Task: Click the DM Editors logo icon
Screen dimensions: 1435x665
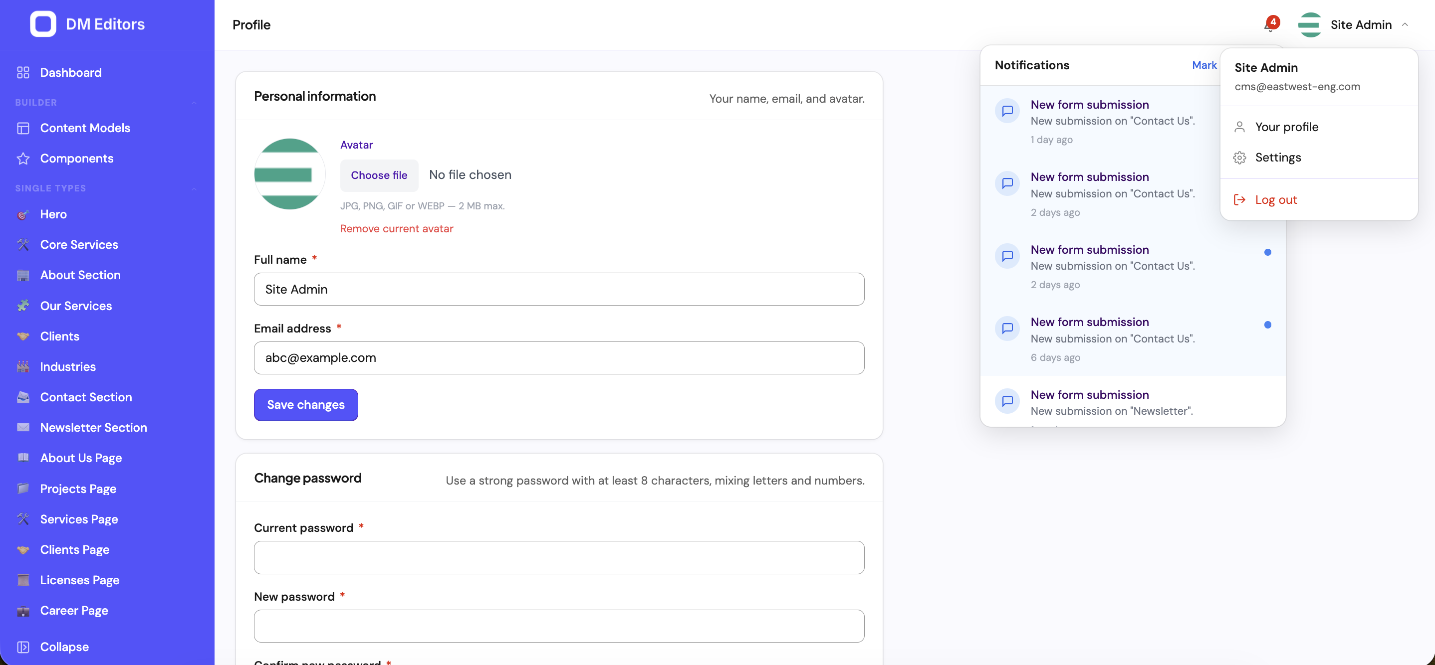Action: point(43,24)
